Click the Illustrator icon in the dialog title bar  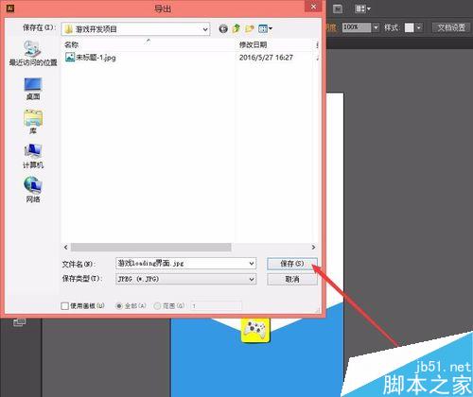pyautogui.click(x=10, y=9)
